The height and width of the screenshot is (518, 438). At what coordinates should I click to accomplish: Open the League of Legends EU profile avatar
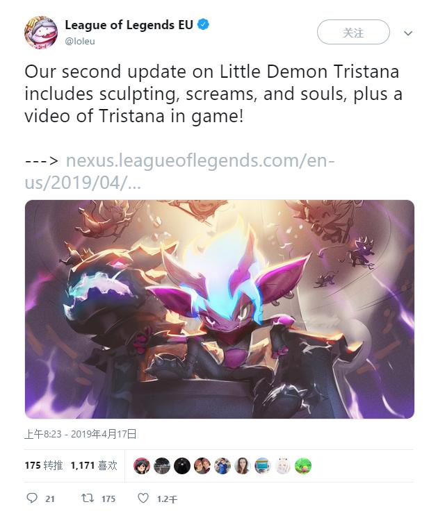pos(41,33)
